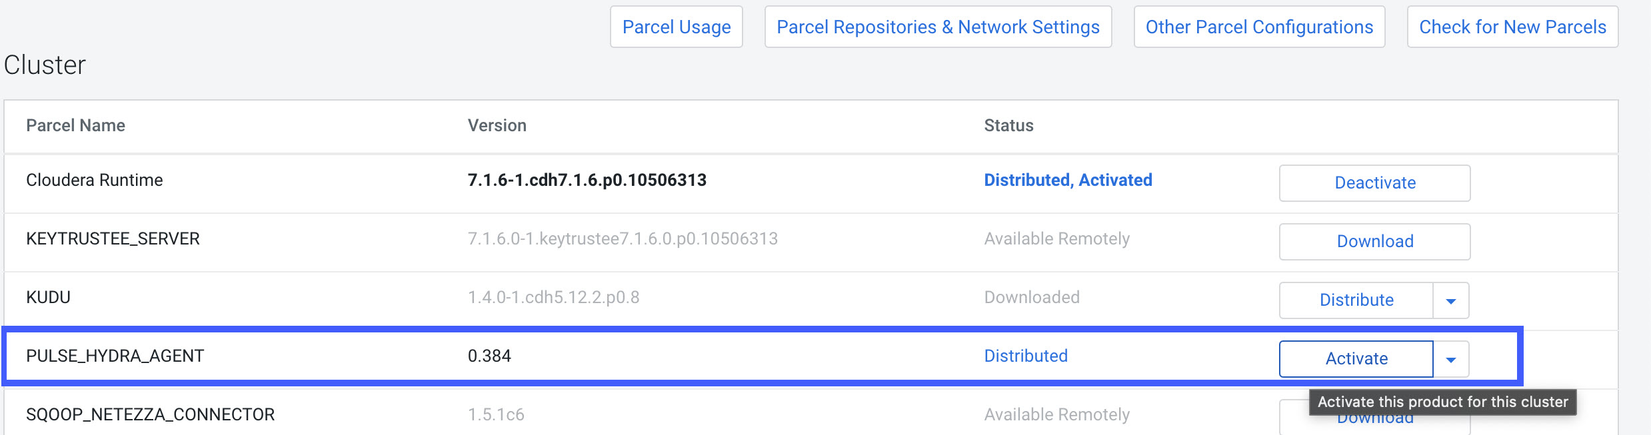Expand dropdown arrow next to Activate button

point(1451,359)
